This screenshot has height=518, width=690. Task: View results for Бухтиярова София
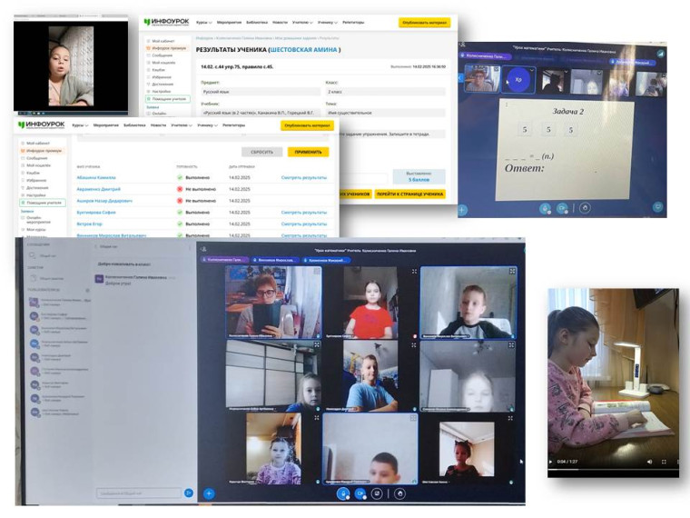[x=304, y=213]
